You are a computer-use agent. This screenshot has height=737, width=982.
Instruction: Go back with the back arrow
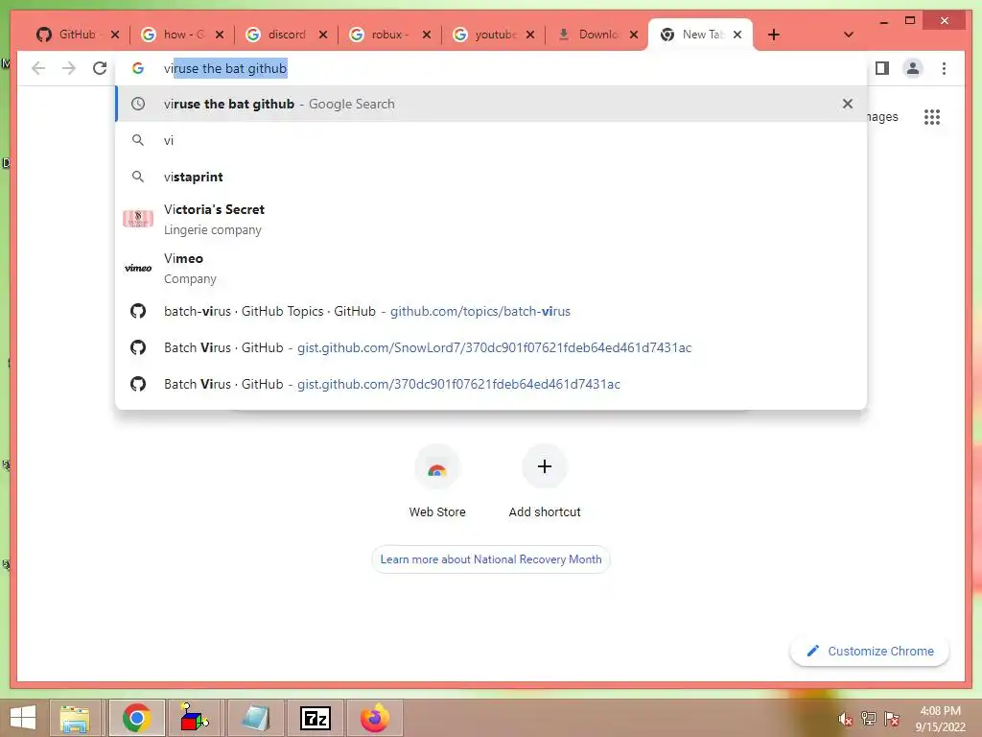38,68
